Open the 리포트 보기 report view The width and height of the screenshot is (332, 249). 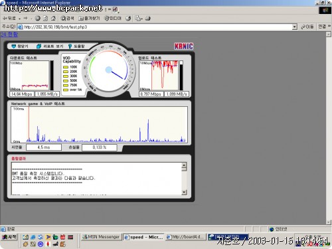(x=50, y=46)
